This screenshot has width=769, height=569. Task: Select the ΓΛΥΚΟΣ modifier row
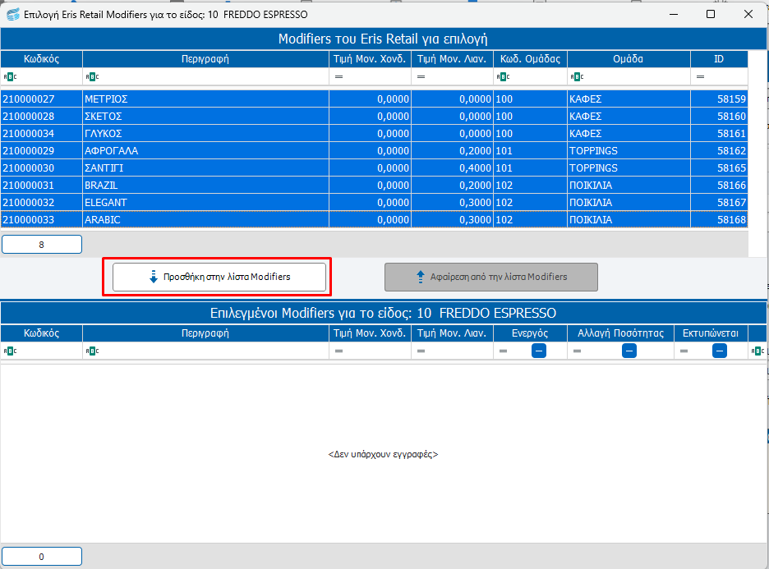pyautogui.click(x=374, y=133)
